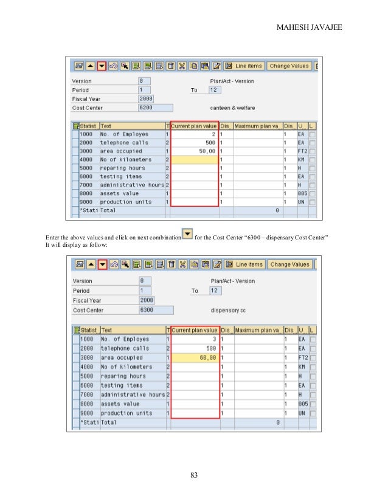Tick L checkbox for No of kilometers, 6200 screen
Screen dimensions: 388x502
pyautogui.click(x=313, y=160)
